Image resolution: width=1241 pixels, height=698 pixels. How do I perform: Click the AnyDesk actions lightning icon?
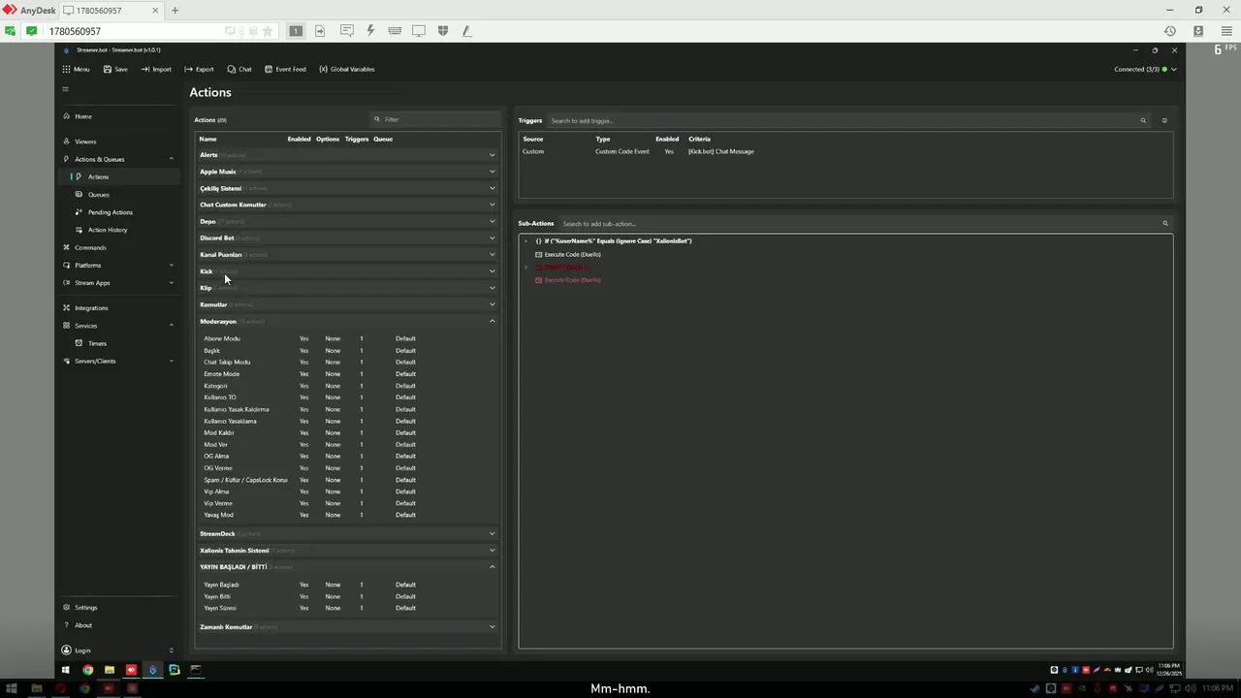click(x=370, y=31)
